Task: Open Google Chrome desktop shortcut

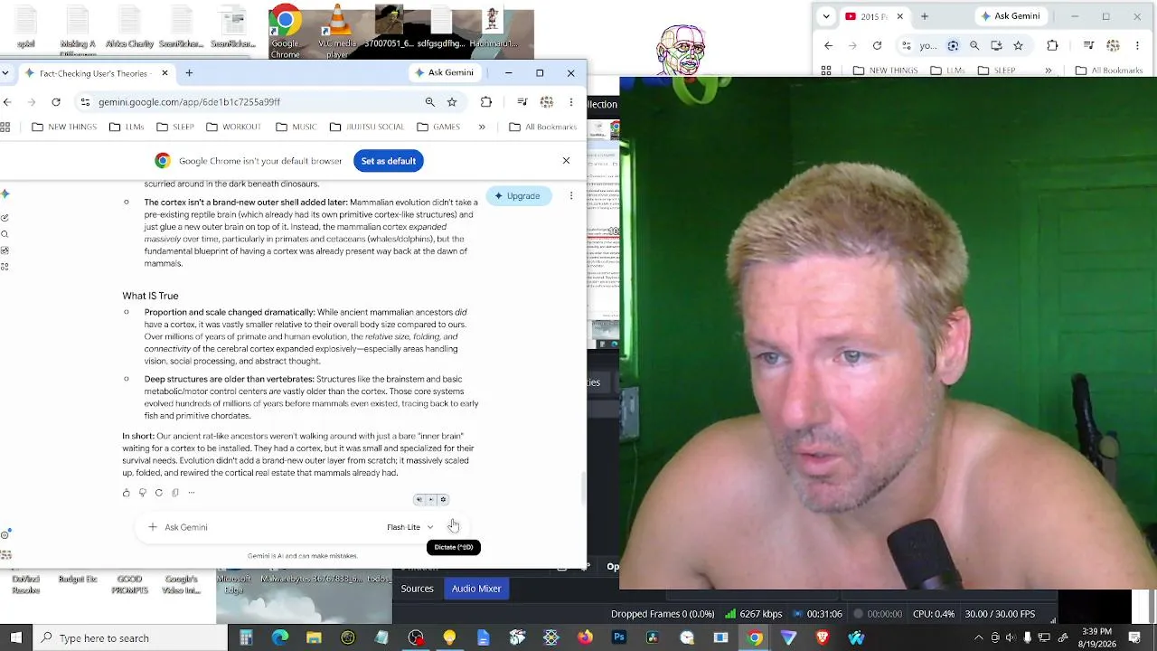Action: click(x=285, y=32)
